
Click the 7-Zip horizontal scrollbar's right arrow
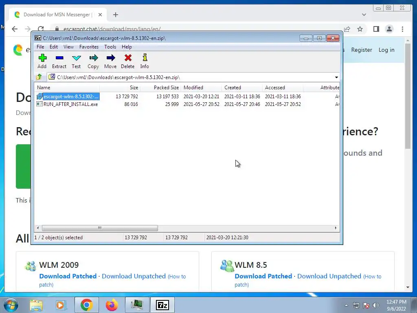click(336, 228)
